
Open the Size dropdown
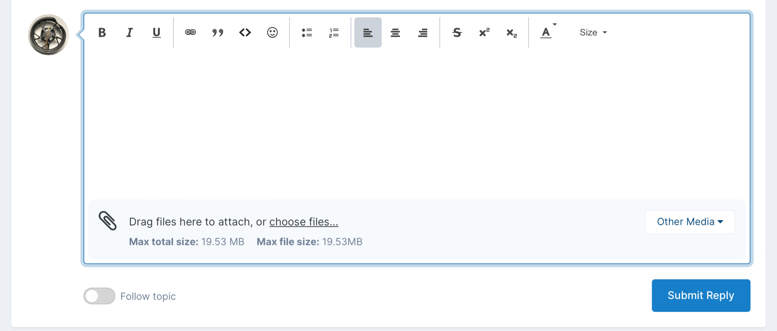click(x=593, y=33)
